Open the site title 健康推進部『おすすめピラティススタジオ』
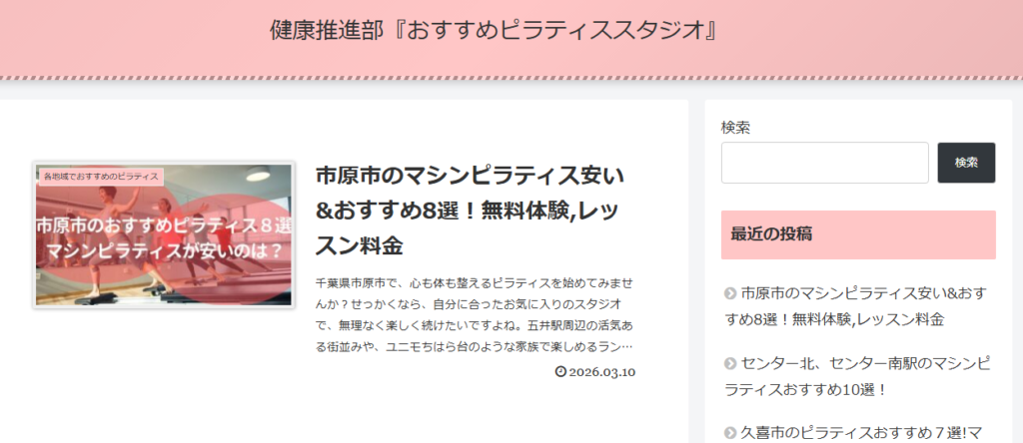The width and height of the screenshot is (1023, 443). click(494, 31)
